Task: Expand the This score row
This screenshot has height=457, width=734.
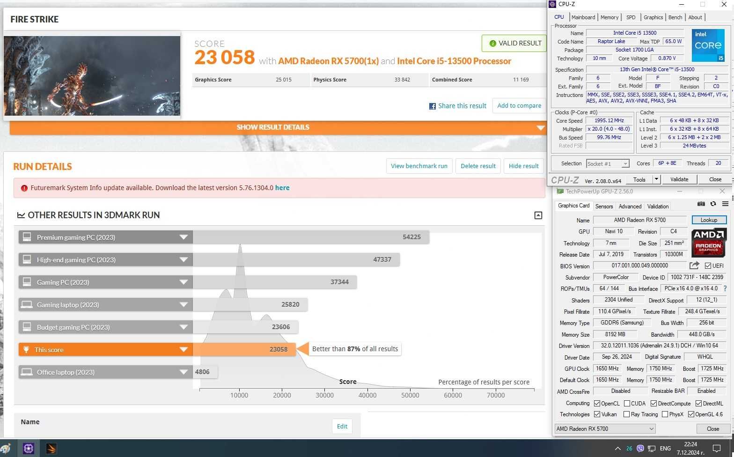Action: click(183, 350)
